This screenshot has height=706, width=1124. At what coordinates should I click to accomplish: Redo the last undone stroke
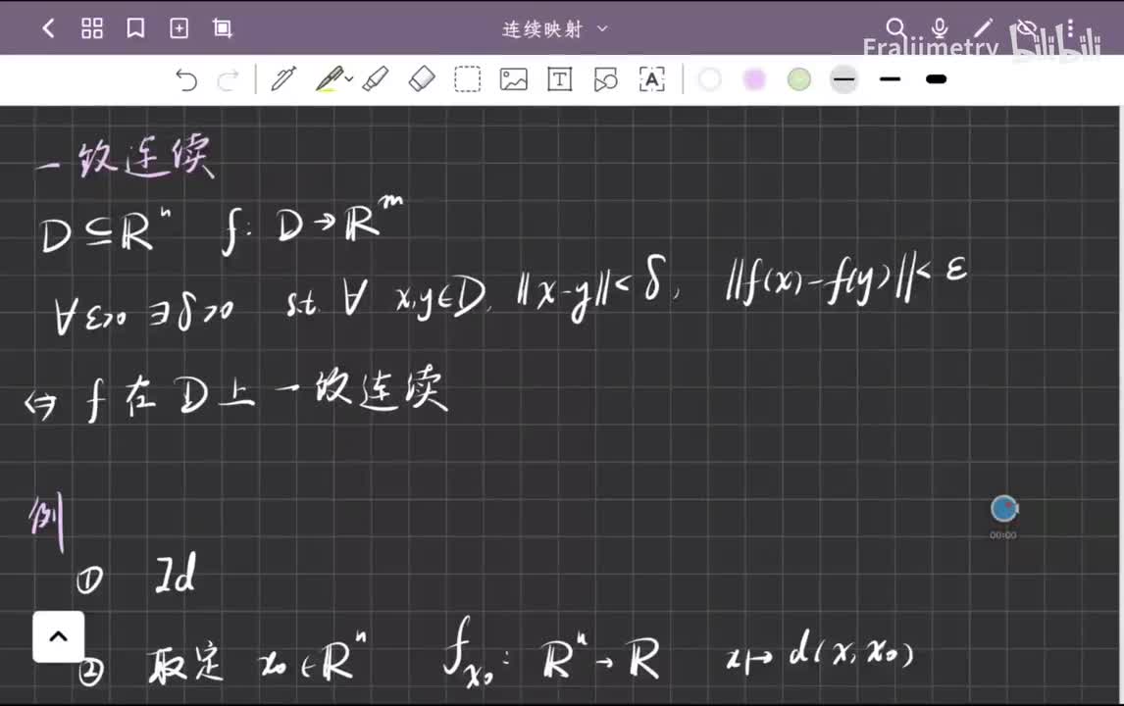click(228, 79)
